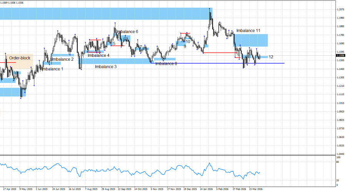
Task: Click price level 1.0825 on the axis
Action: coord(341,120)
